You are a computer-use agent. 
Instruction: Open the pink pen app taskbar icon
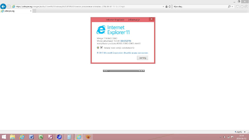pyautogui.click(x=50, y=137)
